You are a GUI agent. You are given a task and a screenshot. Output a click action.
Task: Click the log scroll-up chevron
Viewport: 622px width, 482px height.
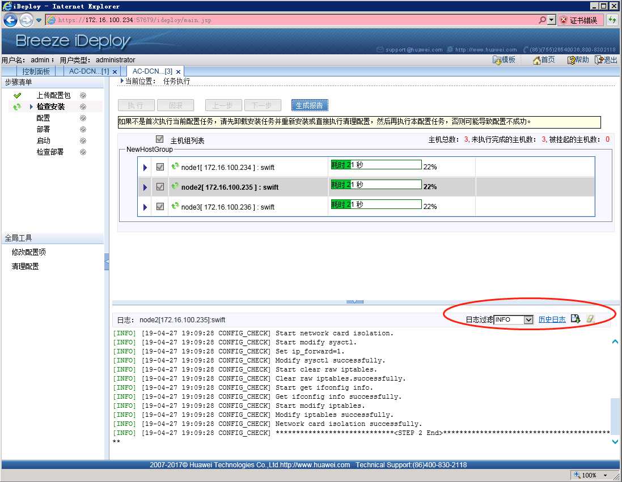click(615, 342)
